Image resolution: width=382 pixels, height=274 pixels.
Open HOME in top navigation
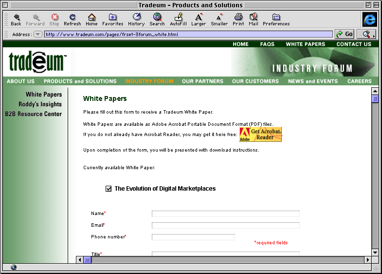point(240,44)
